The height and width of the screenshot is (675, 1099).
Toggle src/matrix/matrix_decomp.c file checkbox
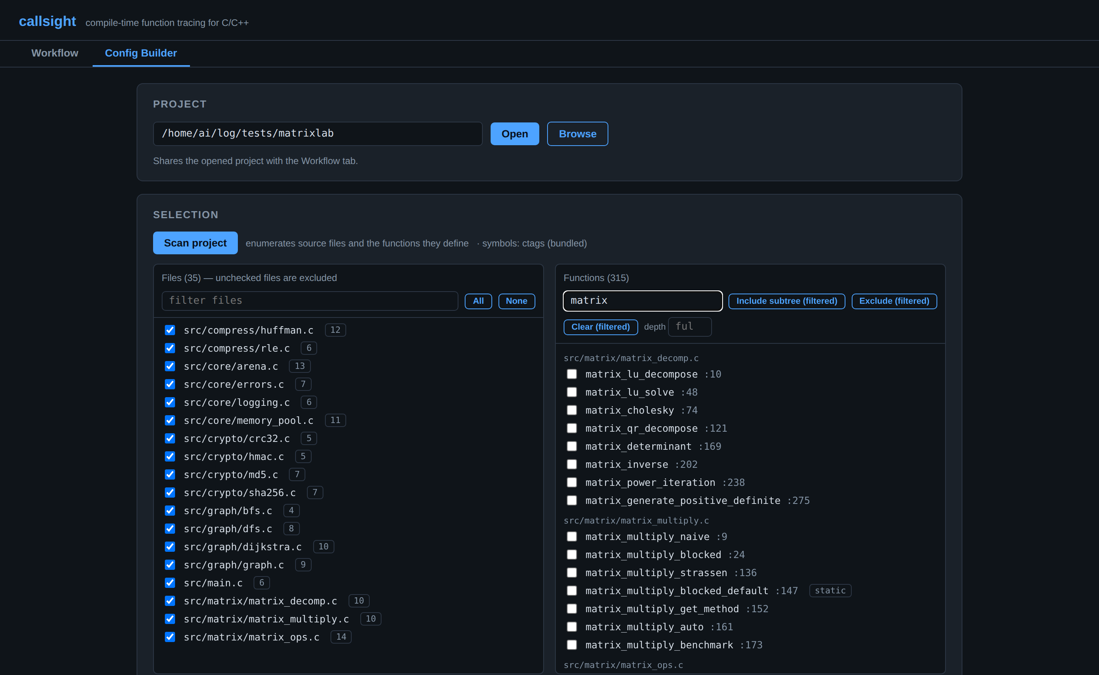(170, 600)
